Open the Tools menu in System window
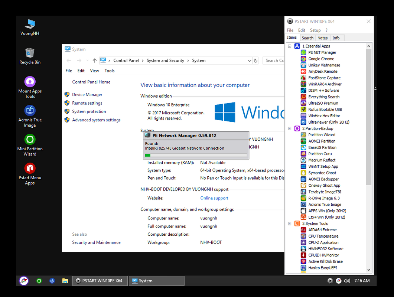Screen dimensions: 394x297 [x=110, y=71]
